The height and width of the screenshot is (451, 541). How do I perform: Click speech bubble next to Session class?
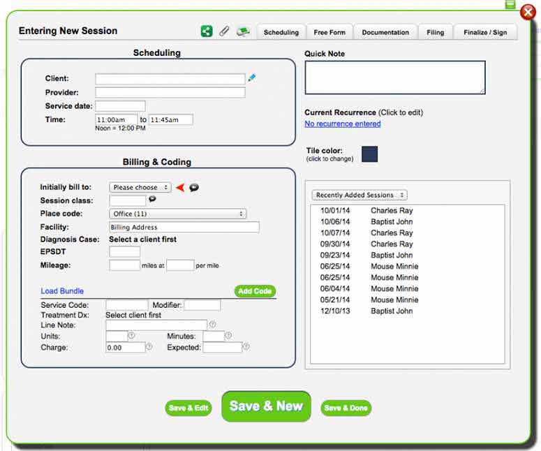click(x=152, y=199)
